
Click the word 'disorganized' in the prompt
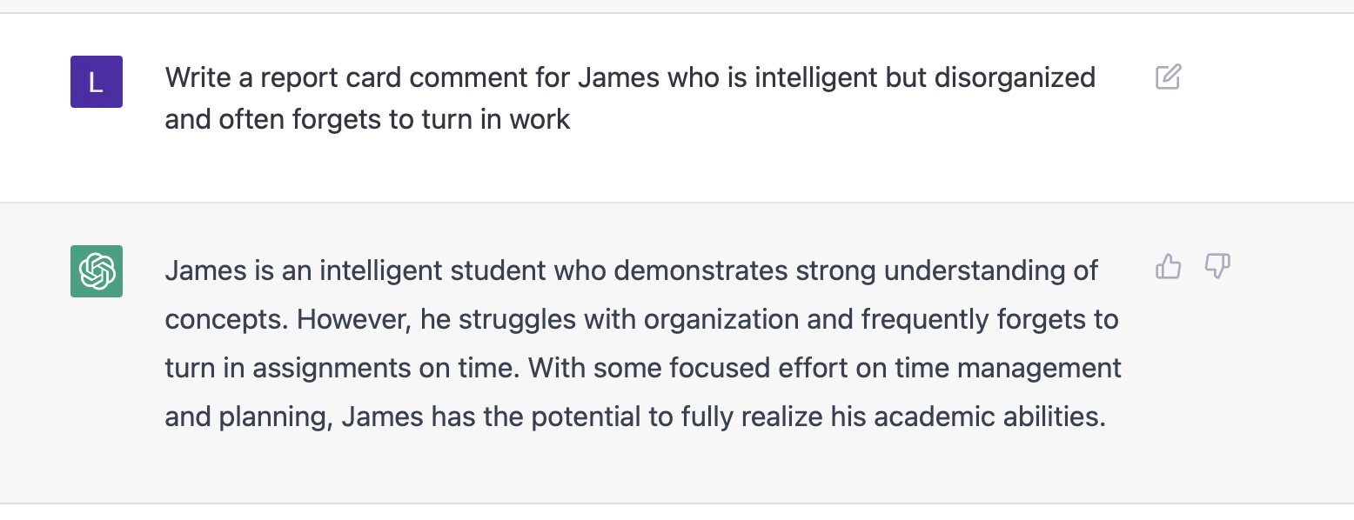coord(1015,77)
